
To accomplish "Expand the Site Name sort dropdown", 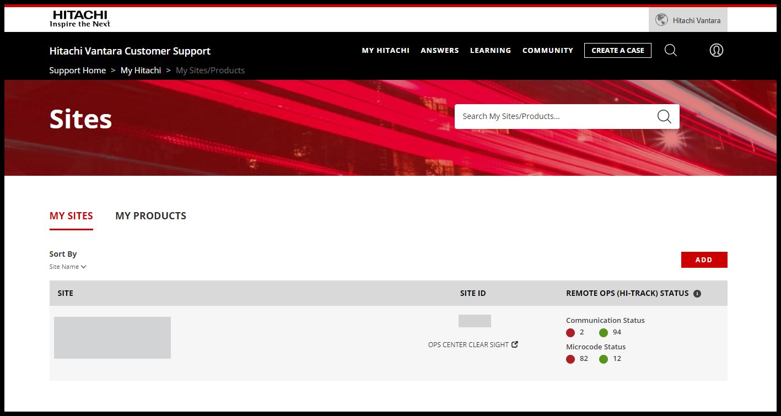I will [x=68, y=267].
